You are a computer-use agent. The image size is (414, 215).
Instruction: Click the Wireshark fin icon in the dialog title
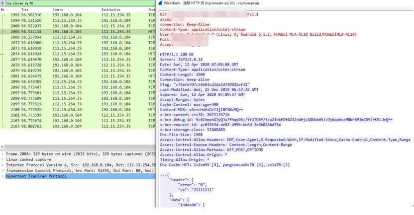click(x=160, y=3)
